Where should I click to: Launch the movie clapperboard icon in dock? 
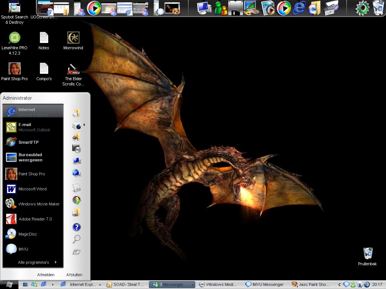coord(331,8)
